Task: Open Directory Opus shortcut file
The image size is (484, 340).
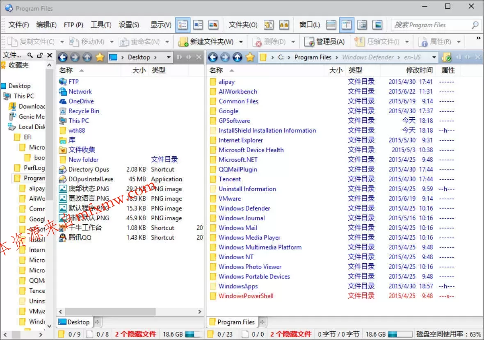Action: (x=89, y=169)
